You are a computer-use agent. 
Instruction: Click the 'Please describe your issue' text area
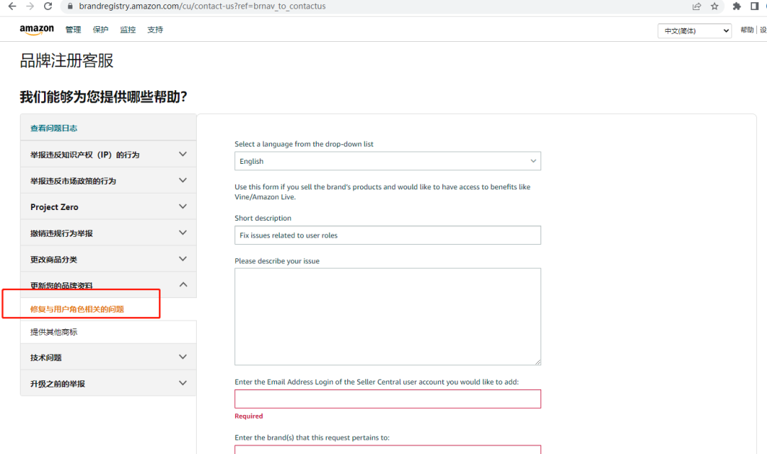pos(388,316)
